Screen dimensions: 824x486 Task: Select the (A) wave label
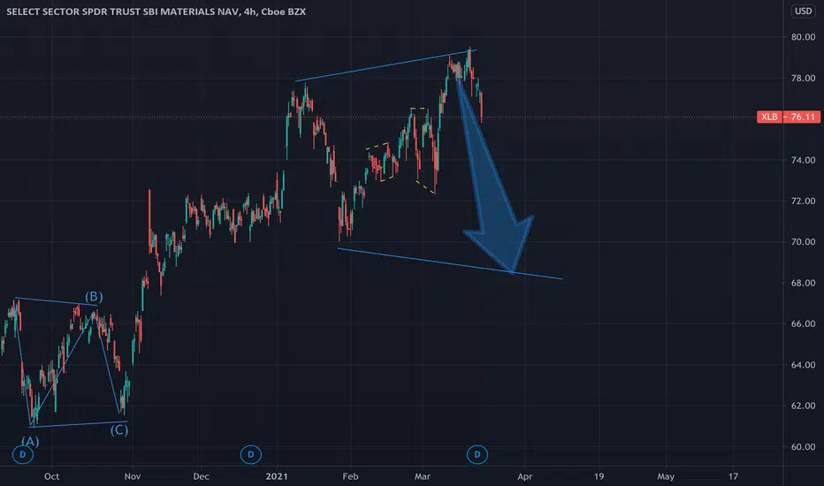[x=30, y=441]
